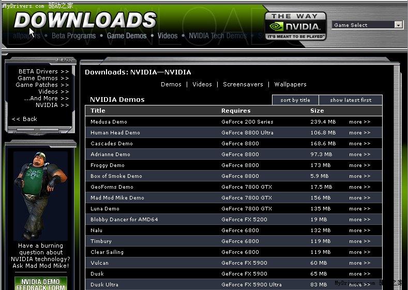Click more >> for Mad Mod Mike Demo
Viewport: 408px width, 290px height.
click(359, 198)
